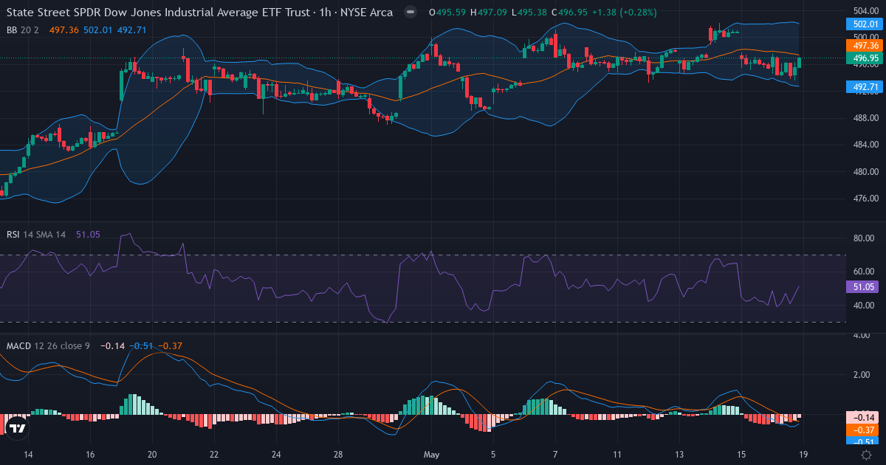The height and width of the screenshot is (465, 886).
Task: Click the 20 date on time axis
Action: tap(152, 455)
